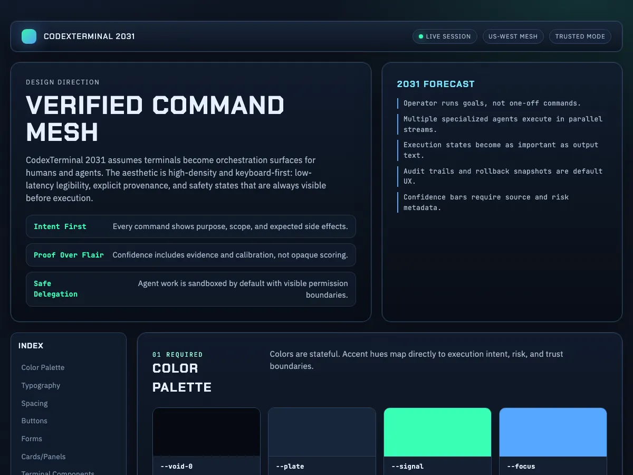Image resolution: width=633 pixels, height=475 pixels.
Task: Open the US-WEST MESH badge
Action: tap(513, 36)
